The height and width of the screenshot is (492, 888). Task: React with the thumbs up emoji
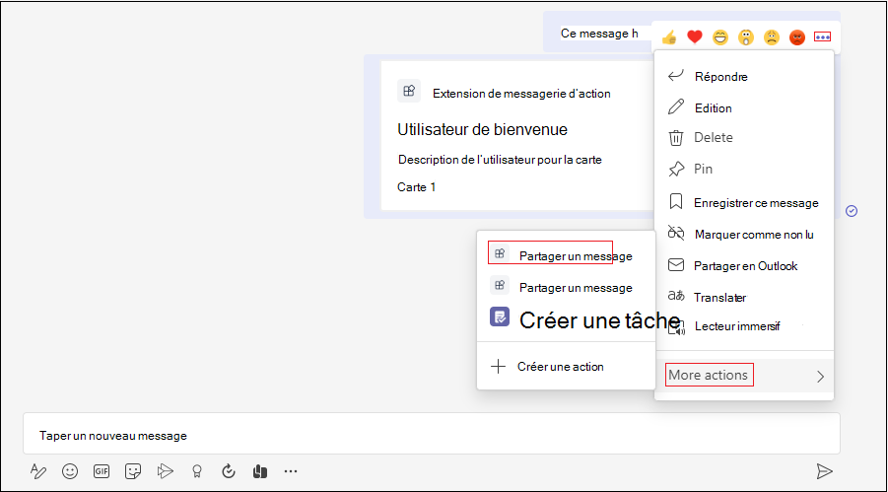click(669, 37)
